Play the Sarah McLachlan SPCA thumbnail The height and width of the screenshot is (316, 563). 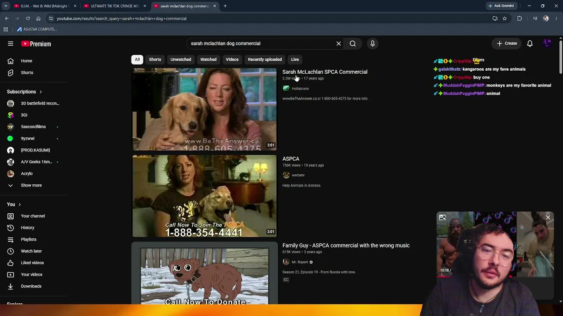point(205,109)
